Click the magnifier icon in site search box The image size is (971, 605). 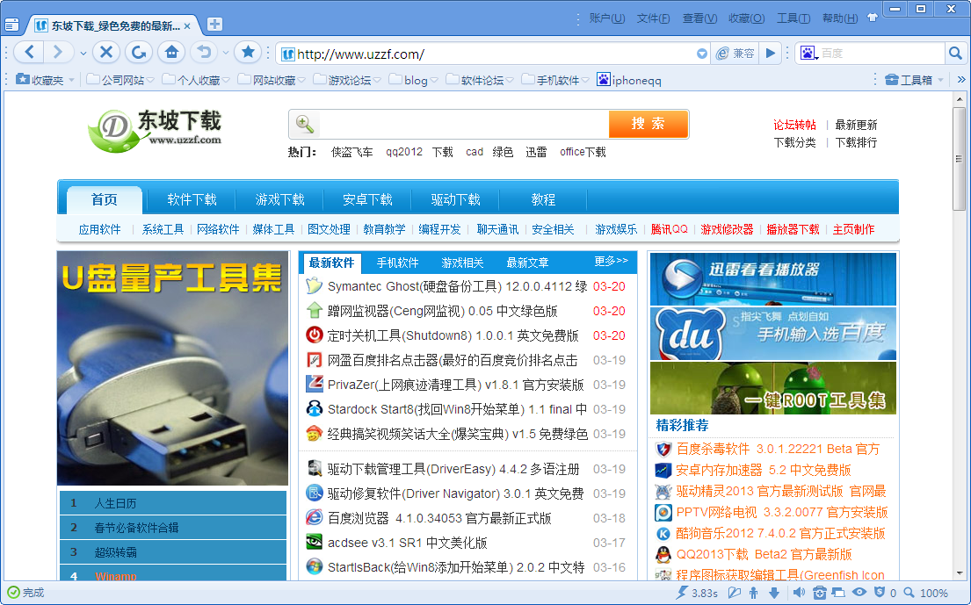pyautogui.click(x=305, y=125)
